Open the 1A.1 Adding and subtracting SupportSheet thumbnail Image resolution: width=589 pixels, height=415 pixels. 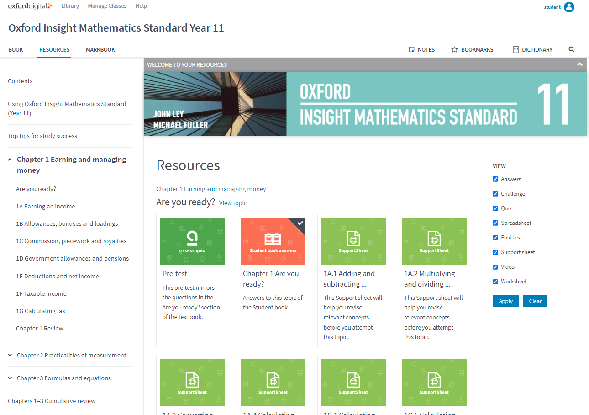(x=353, y=241)
